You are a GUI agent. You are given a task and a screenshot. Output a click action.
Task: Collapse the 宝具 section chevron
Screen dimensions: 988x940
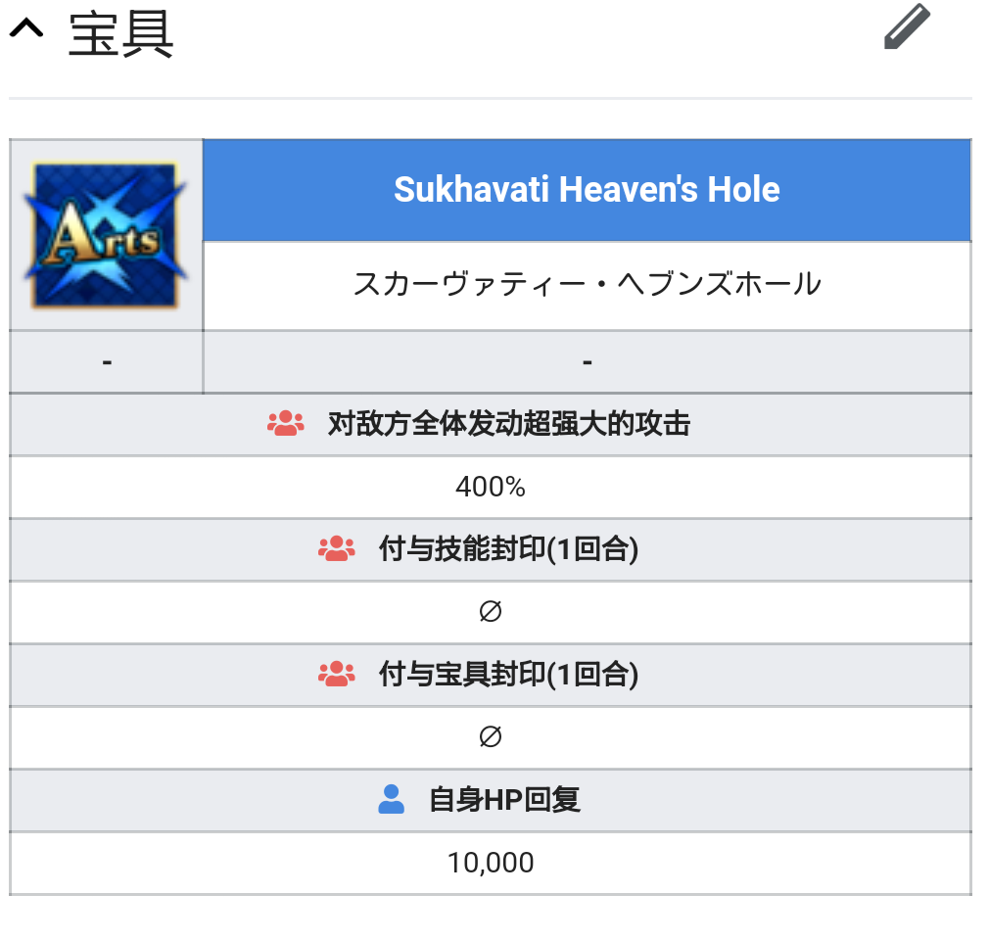point(26,30)
